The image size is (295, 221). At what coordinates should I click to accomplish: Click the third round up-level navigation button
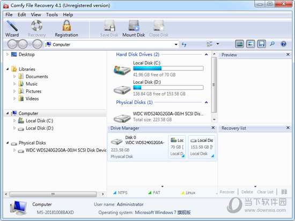click(x=38, y=44)
